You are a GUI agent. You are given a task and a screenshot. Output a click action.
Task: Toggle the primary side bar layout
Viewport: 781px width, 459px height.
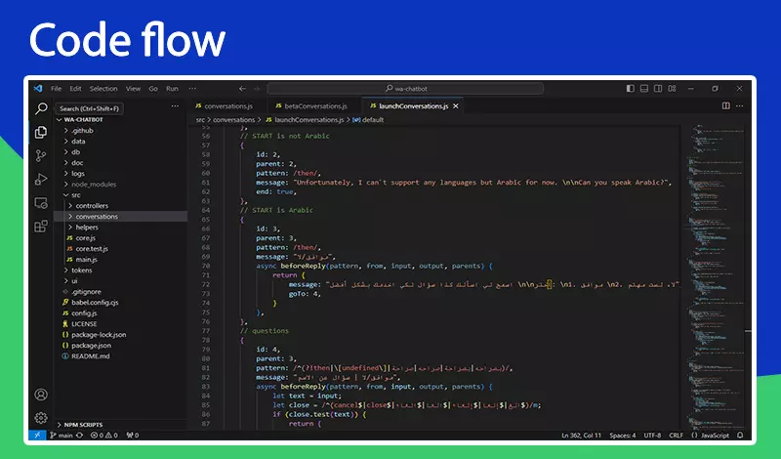[630, 88]
